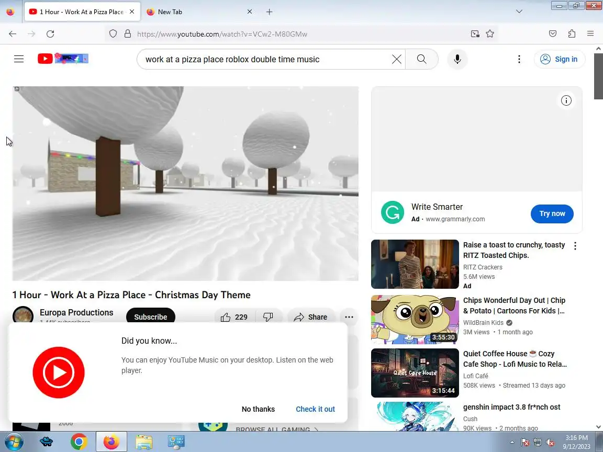Screen dimensions: 603x452
Task: Subscribe to Europa Productions
Action: coord(151,317)
